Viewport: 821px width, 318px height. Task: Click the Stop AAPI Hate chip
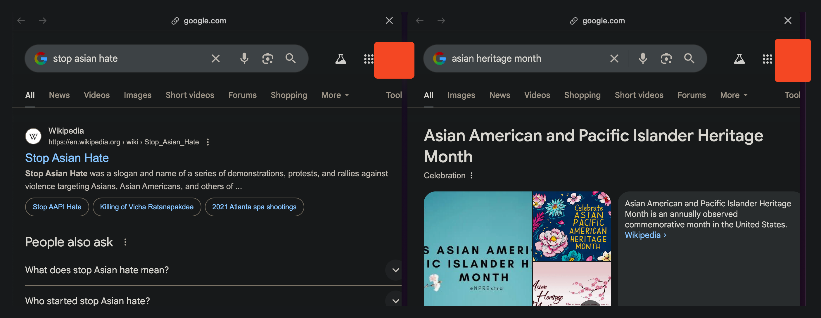[x=57, y=207]
